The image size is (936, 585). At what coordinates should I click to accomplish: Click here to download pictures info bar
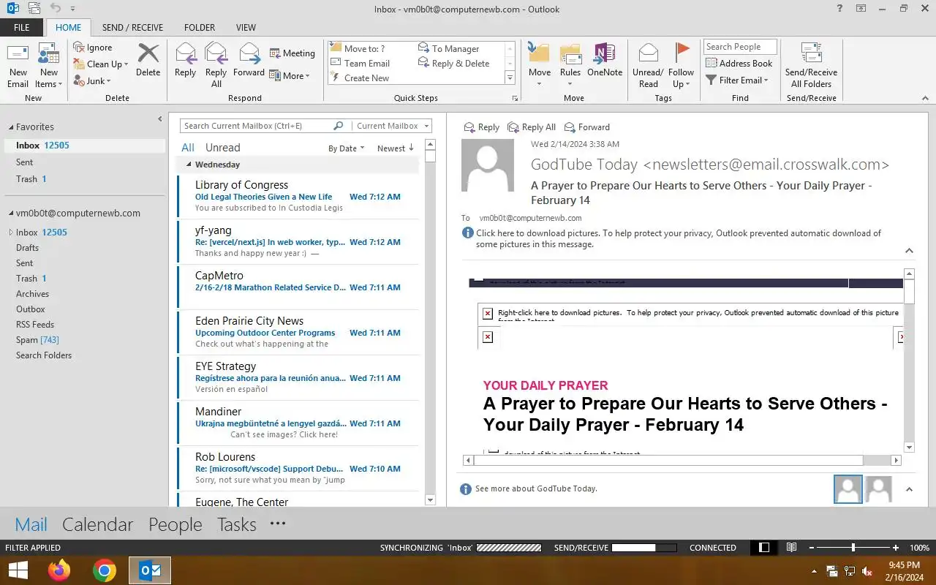pos(677,238)
